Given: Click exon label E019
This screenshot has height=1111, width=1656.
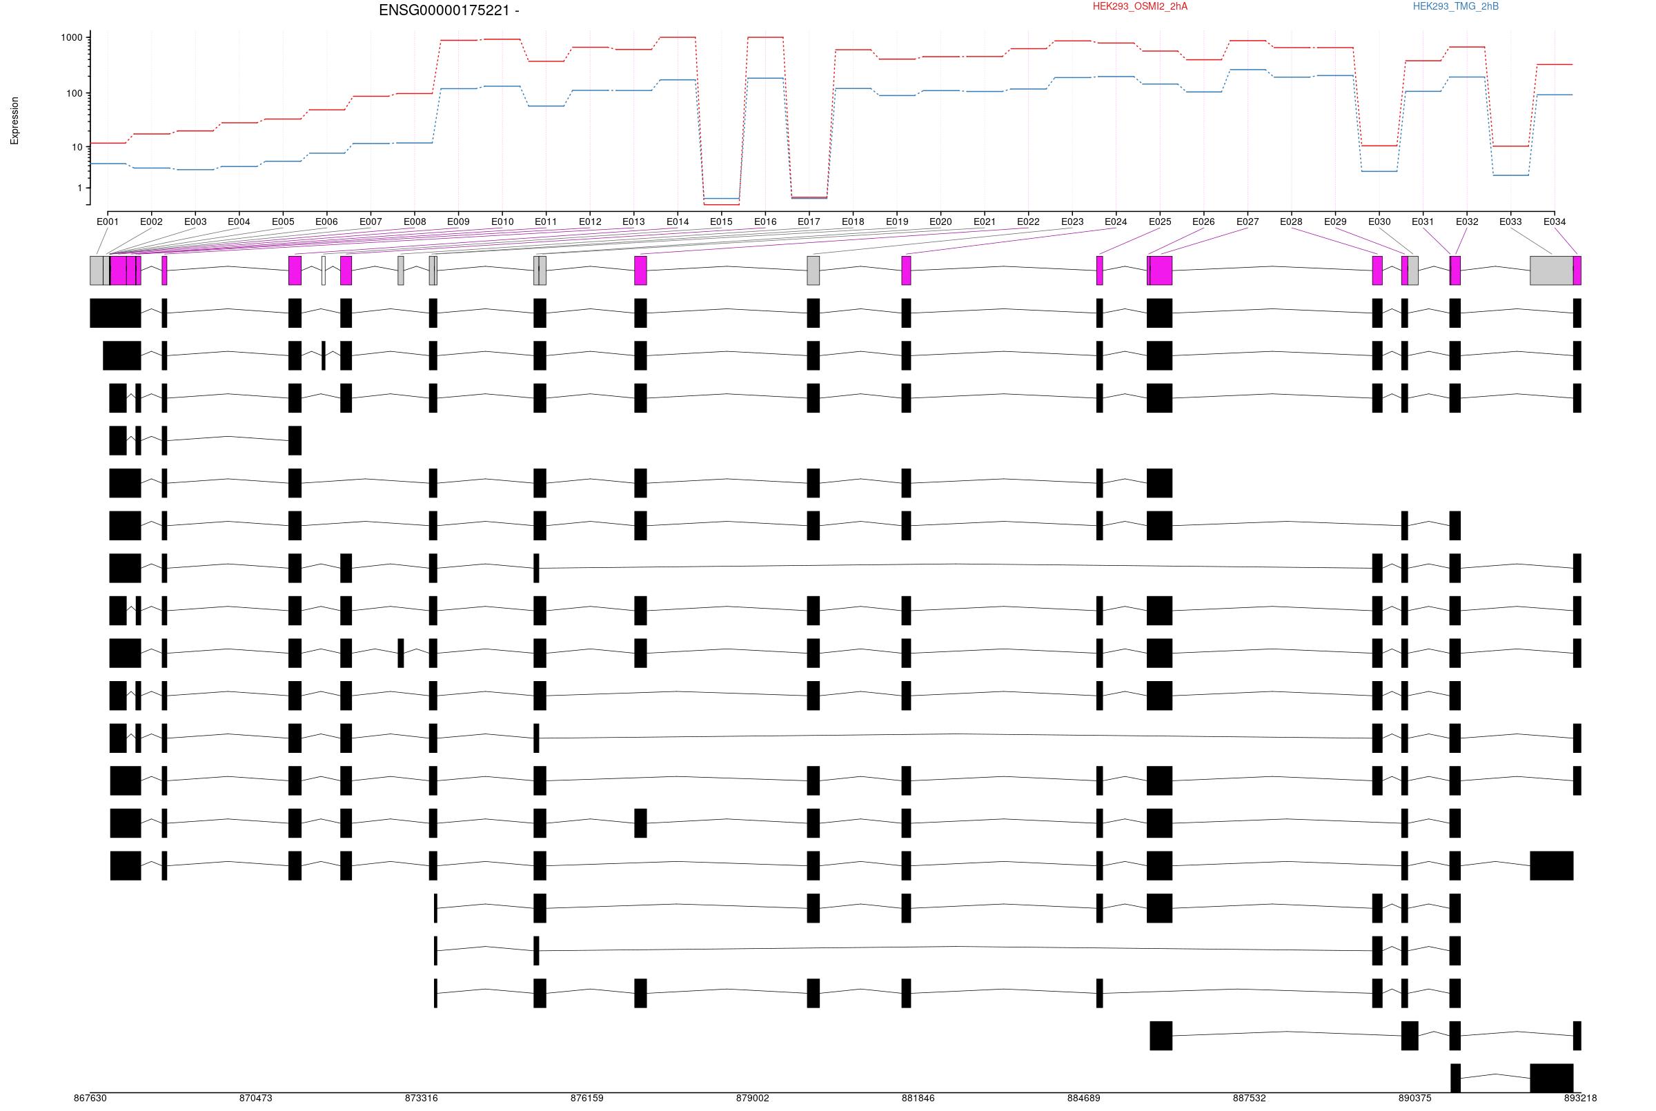Looking at the screenshot, I should pyautogui.click(x=897, y=222).
